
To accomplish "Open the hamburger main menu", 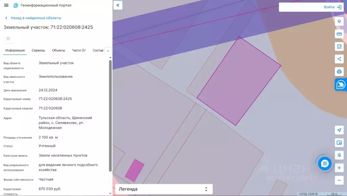I will click(x=6, y=5).
